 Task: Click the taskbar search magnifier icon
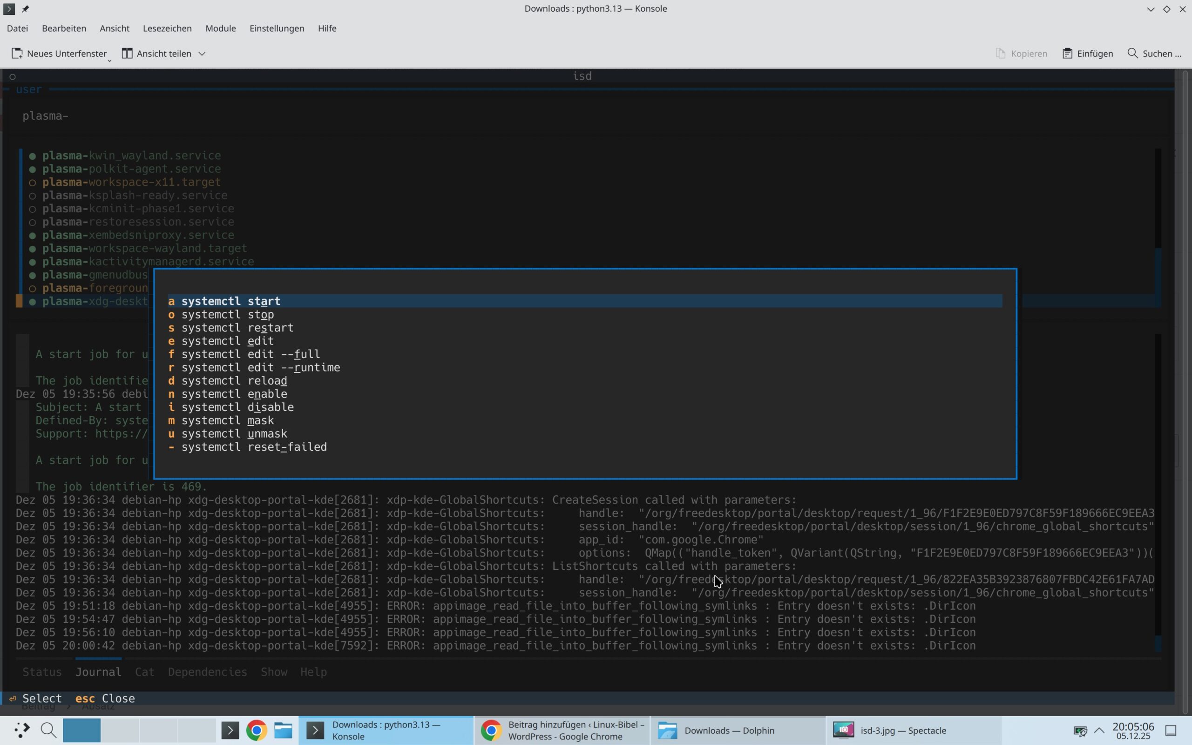point(48,730)
